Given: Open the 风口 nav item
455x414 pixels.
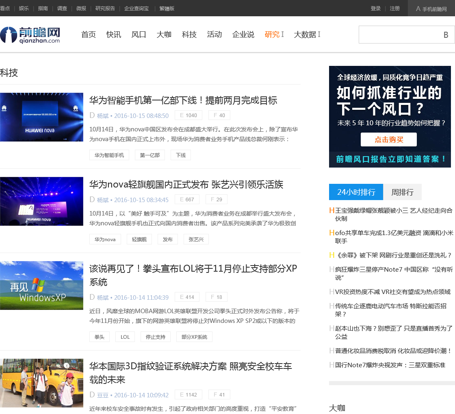Looking at the screenshot, I should [139, 35].
